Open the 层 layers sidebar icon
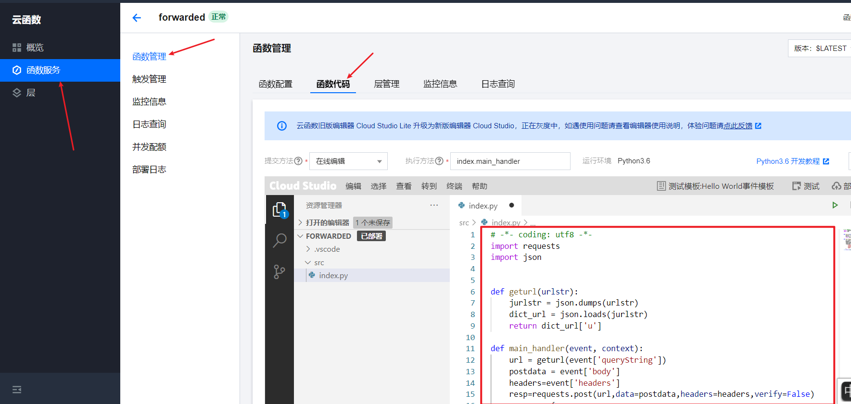Viewport: 851px width, 404px height. 17,93
